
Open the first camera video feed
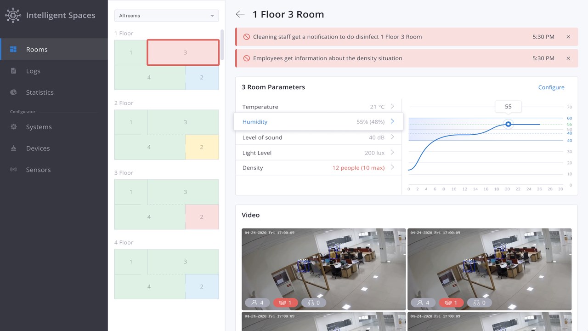coord(324,269)
